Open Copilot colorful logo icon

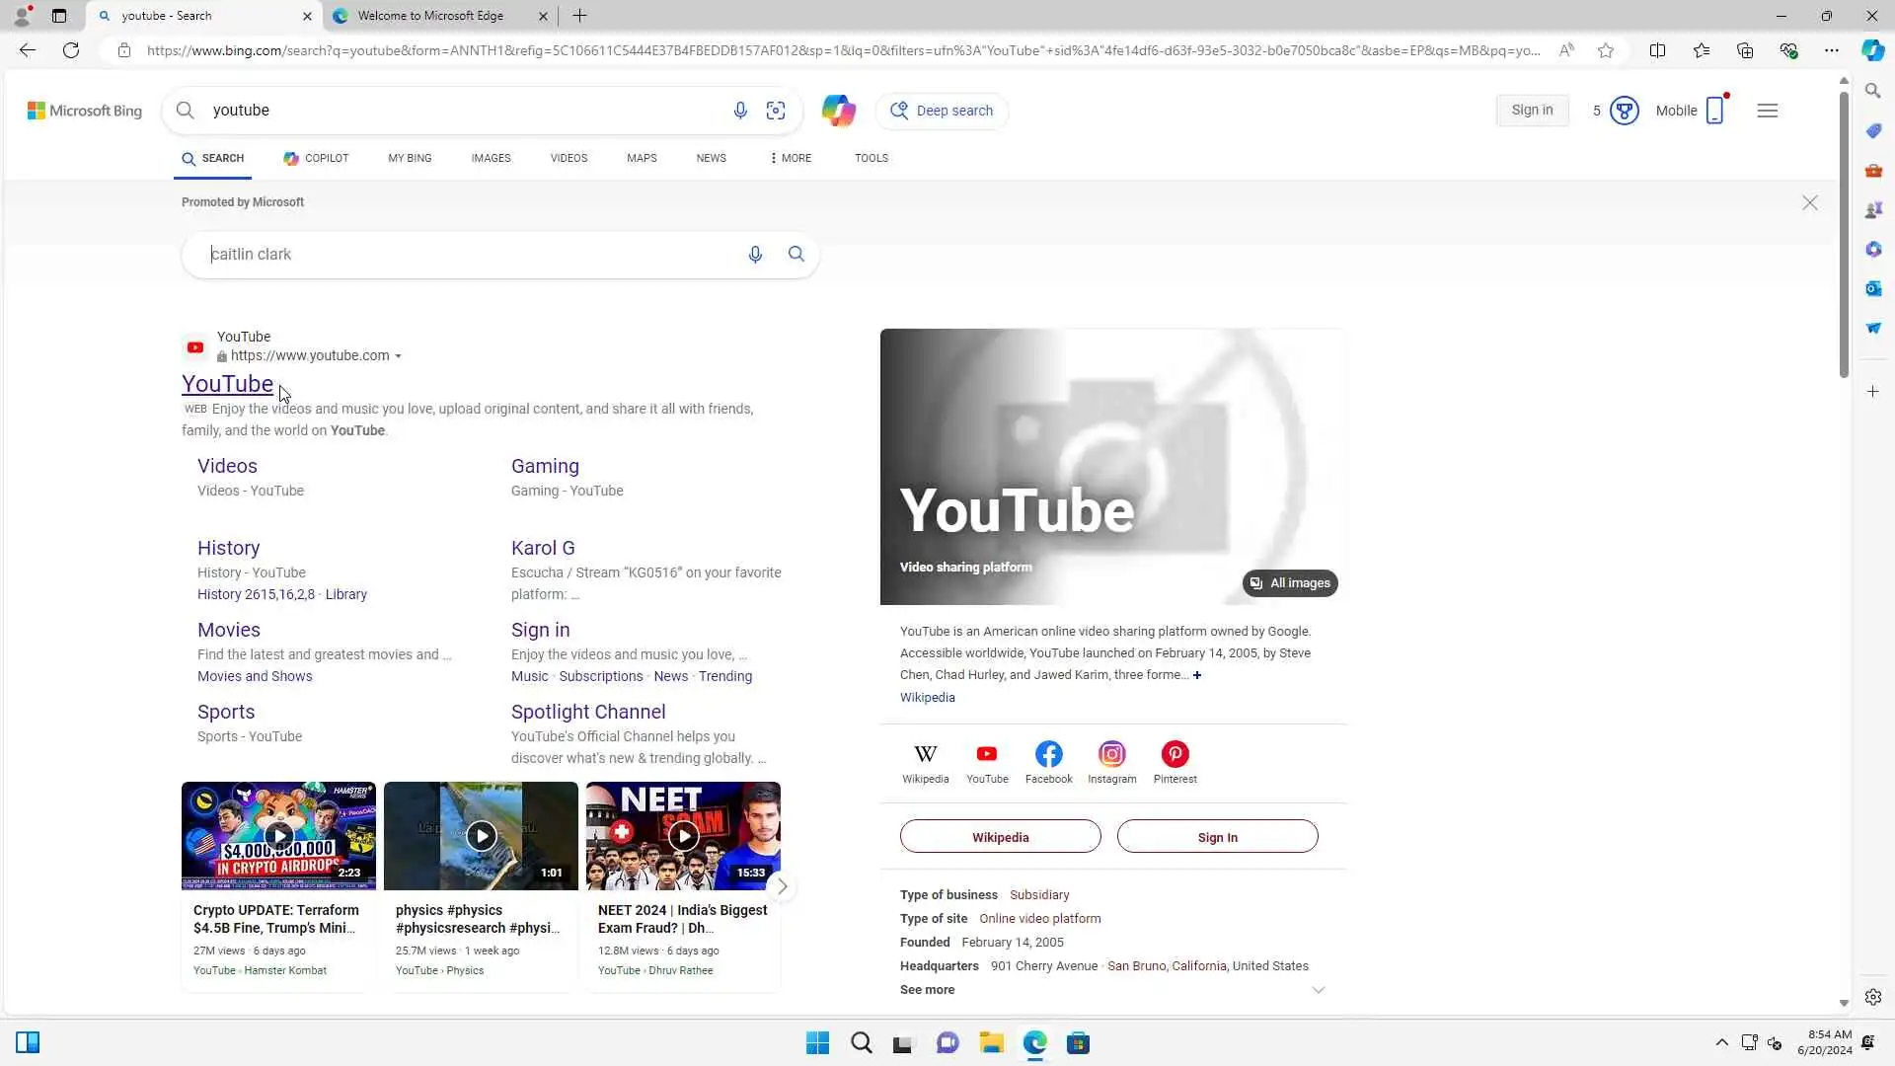pos(838,111)
